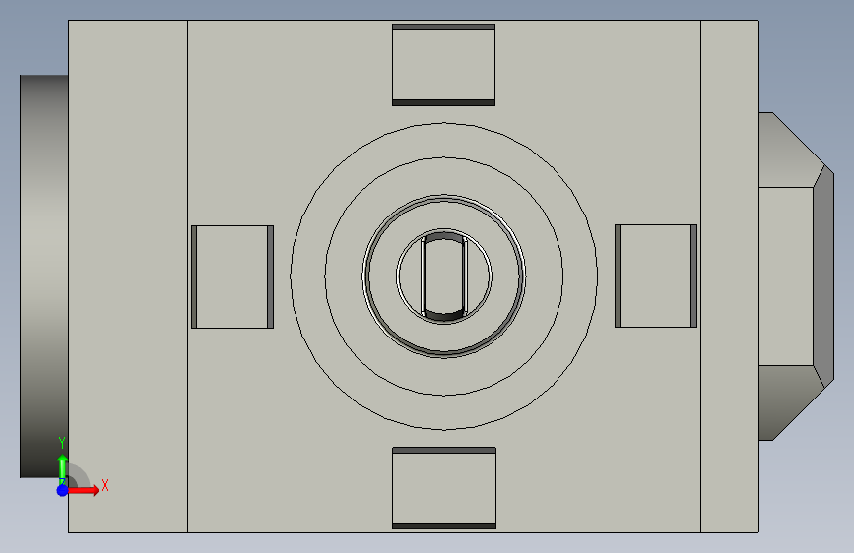Select the slotted shaft at the model center
Image resolution: width=854 pixels, height=553 pixels.
point(444,276)
